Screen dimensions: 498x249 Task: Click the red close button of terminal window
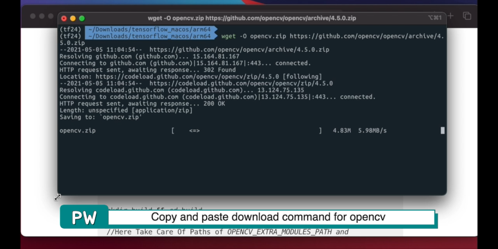pos(64,18)
